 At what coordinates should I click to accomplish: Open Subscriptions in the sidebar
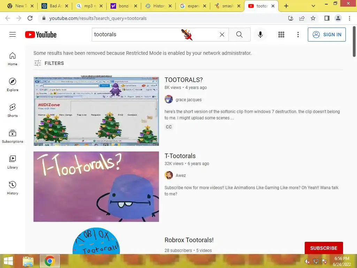click(13, 136)
